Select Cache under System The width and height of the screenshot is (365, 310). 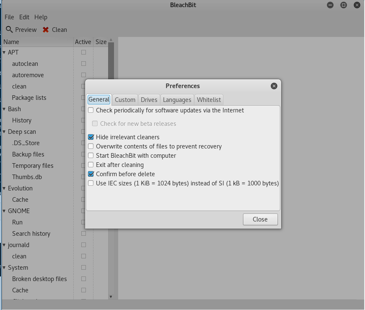pyautogui.click(x=20, y=290)
